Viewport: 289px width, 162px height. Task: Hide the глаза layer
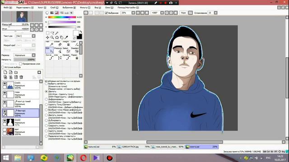click(5, 93)
